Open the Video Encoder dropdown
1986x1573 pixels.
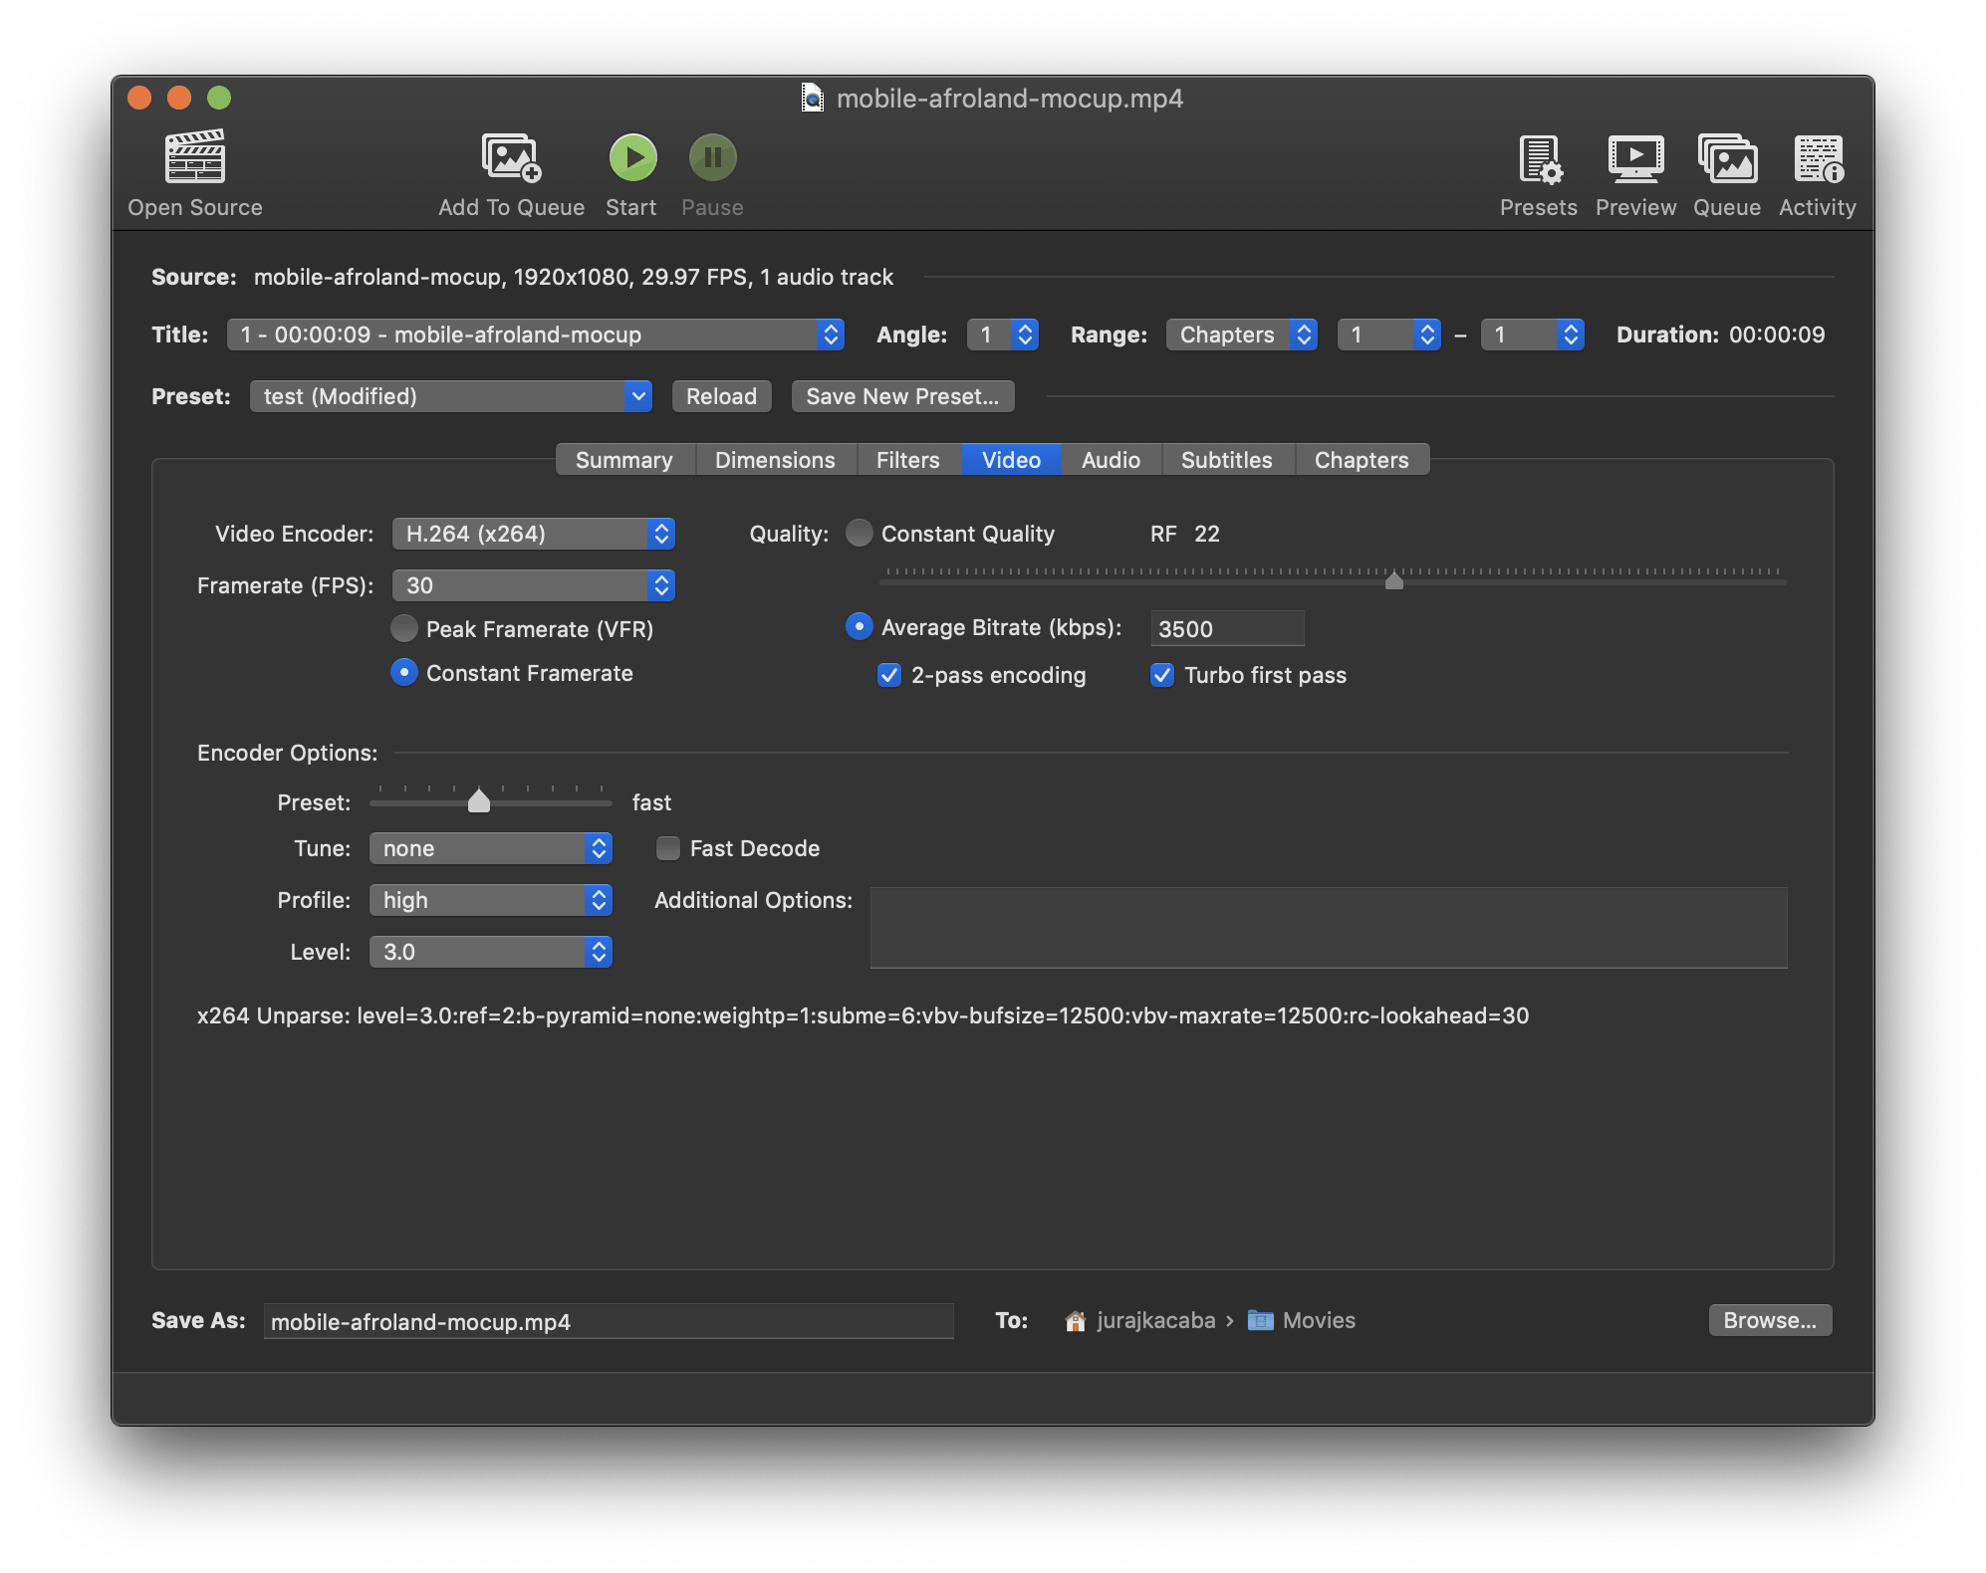(534, 534)
